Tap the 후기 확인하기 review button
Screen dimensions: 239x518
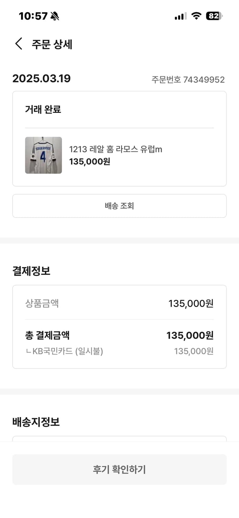click(119, 469)
